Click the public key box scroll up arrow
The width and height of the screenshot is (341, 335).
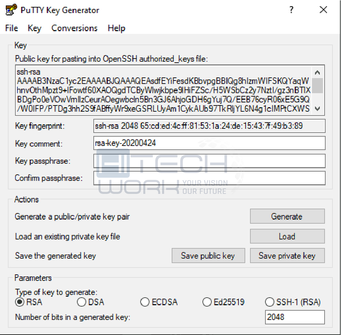coord(317,72)
